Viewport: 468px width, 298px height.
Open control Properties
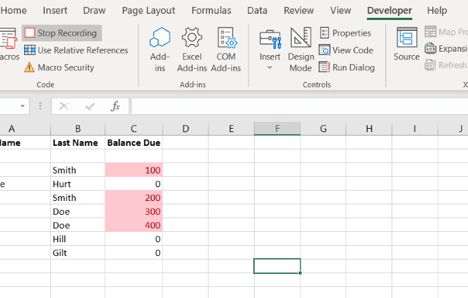345,33
